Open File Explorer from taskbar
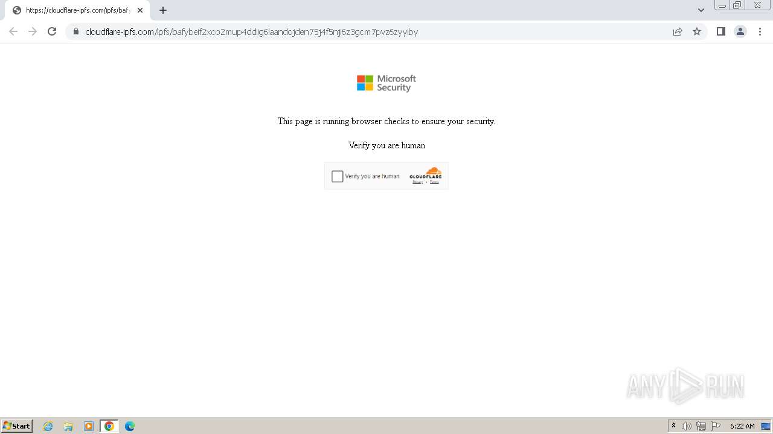773x434 pixels. (68, 426)
